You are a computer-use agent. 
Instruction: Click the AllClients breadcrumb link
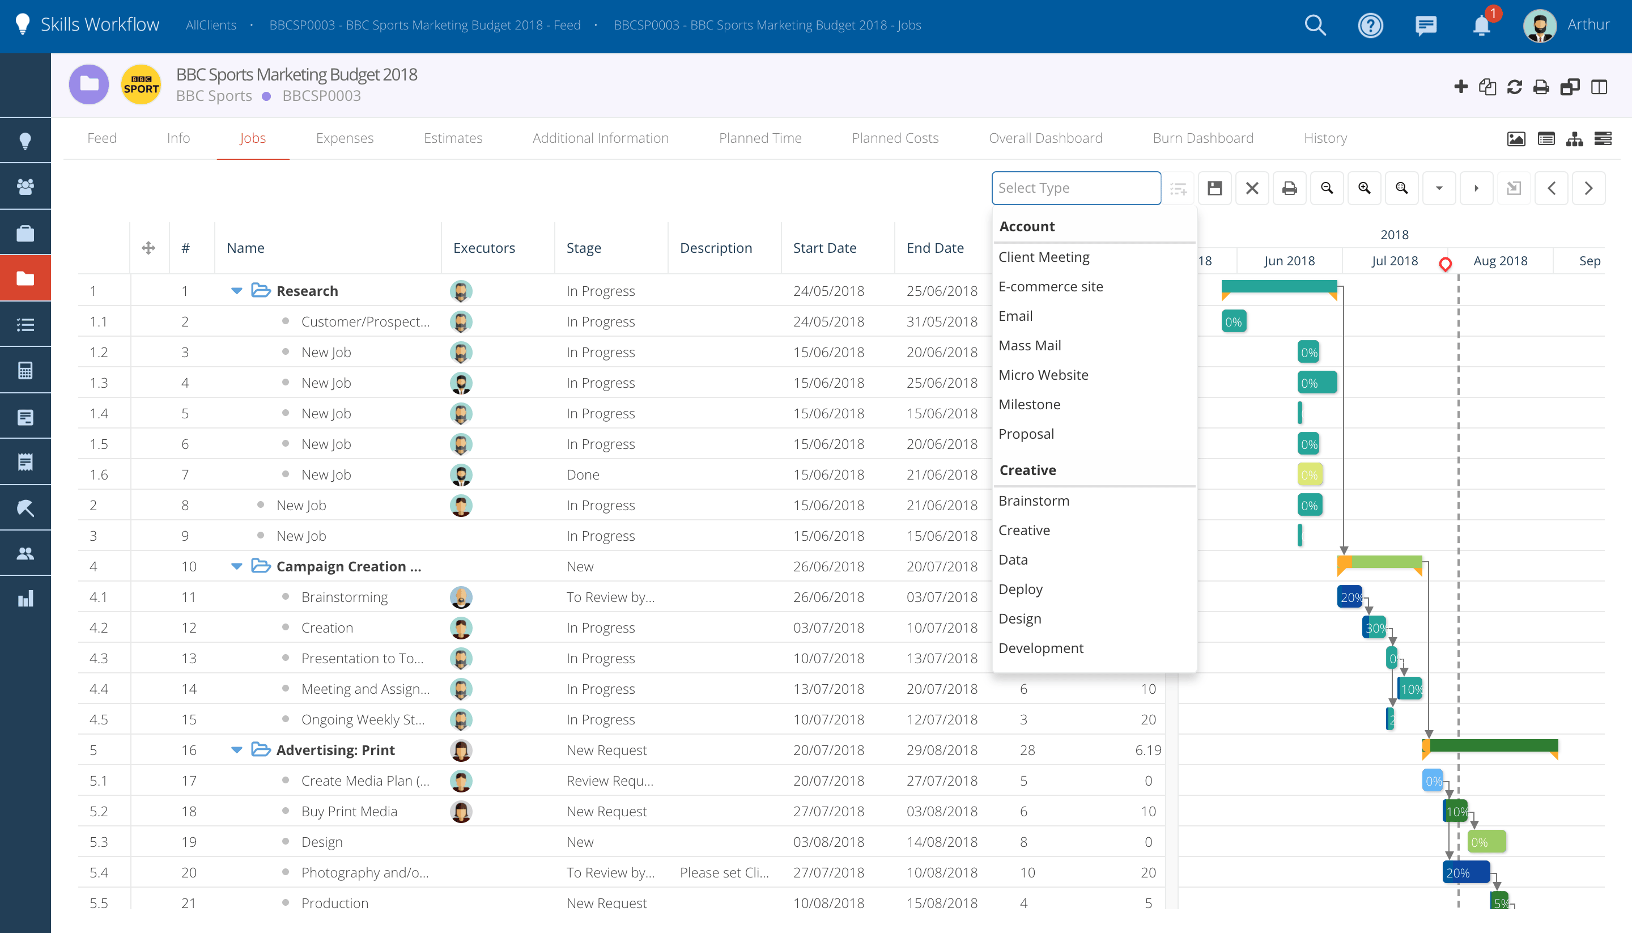point(211,25)
